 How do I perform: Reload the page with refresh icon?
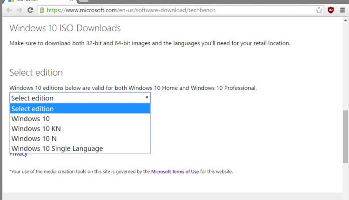30,10
